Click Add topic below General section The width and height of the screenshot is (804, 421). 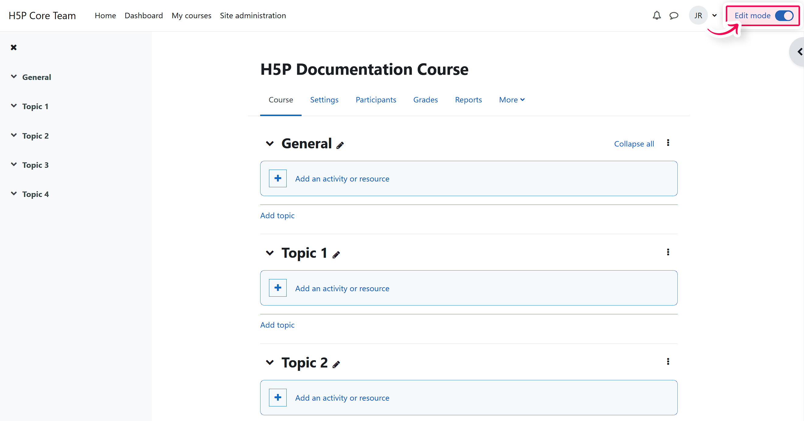(x=277, y=216)
